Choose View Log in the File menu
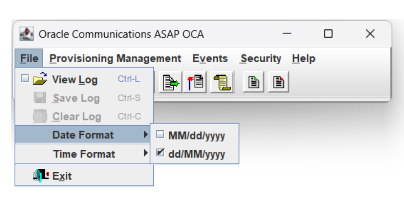The width and height of the screenshot is (404, 197). click(84, 79)
